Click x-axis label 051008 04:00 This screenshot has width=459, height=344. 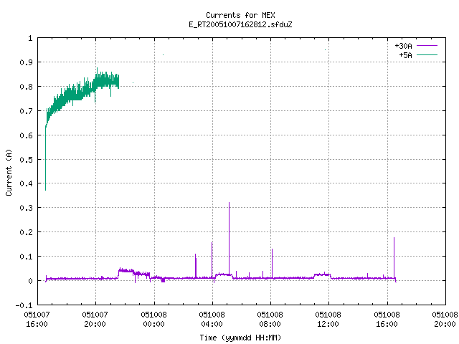click(212, 319)
